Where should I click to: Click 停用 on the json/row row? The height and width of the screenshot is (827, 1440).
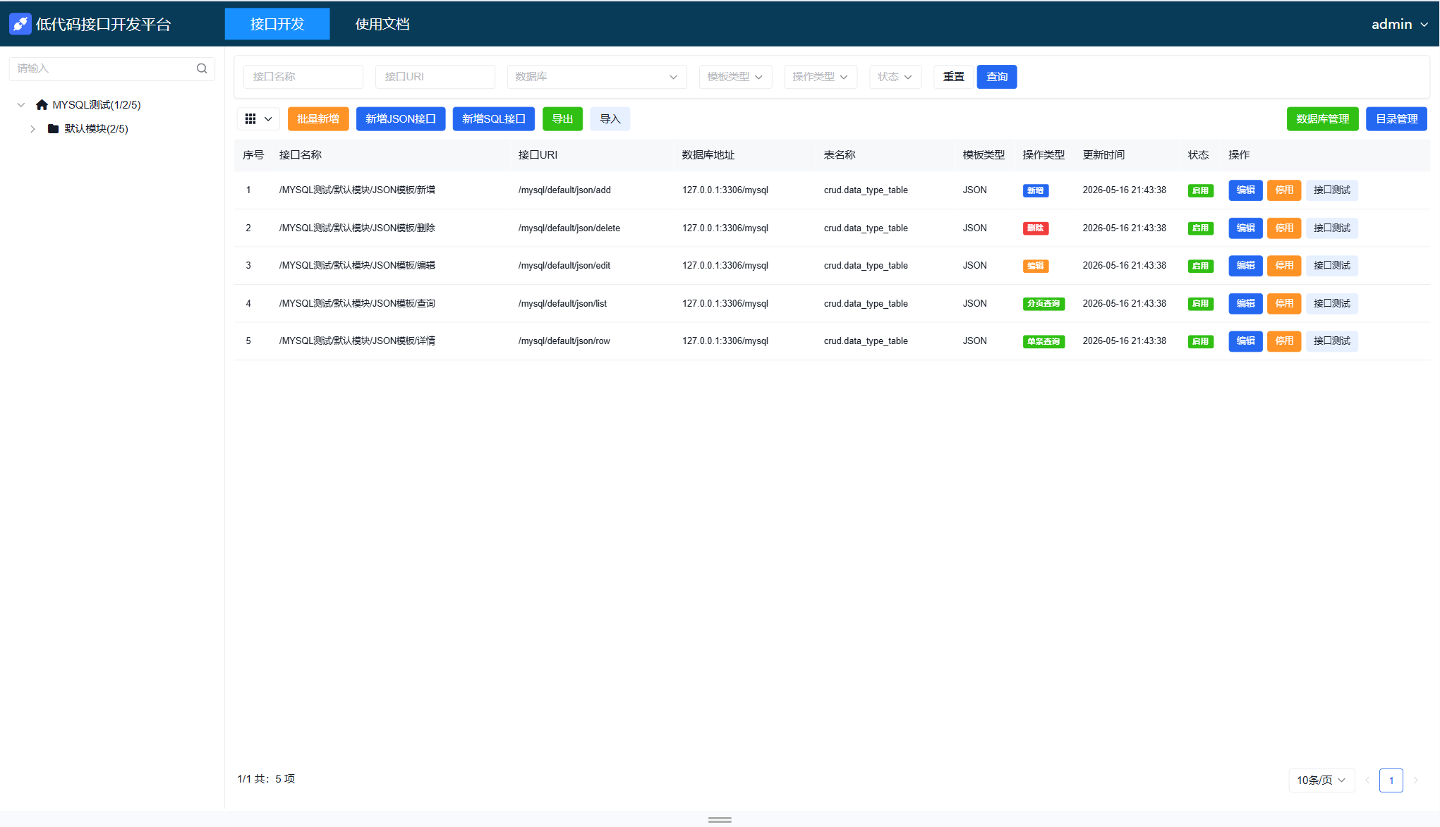pyautogui.click(x=1284, y=341)
